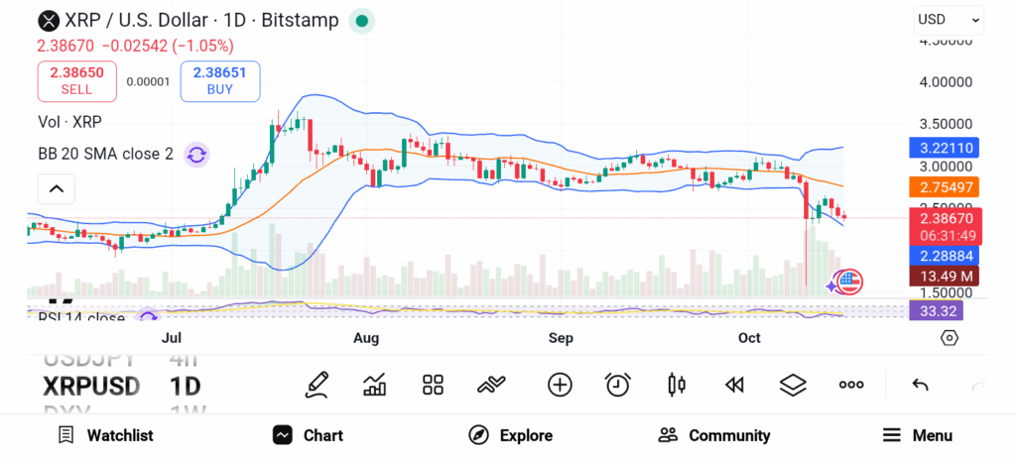Switch to the Watchlist tab
Screen dimensions: 1016x457
coord(105,435)
